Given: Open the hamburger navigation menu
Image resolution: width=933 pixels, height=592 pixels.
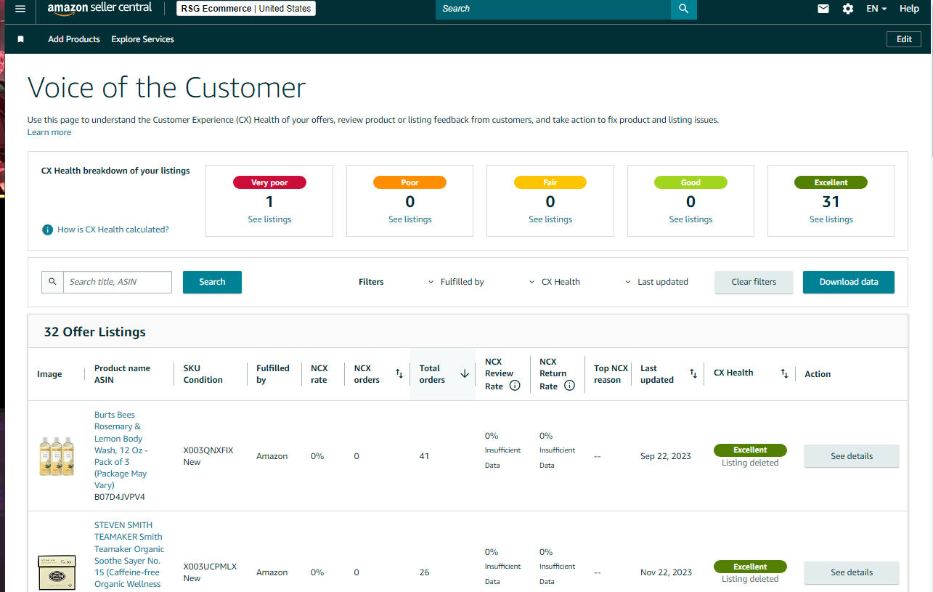Looking at the screenshot, I should 20,9.
